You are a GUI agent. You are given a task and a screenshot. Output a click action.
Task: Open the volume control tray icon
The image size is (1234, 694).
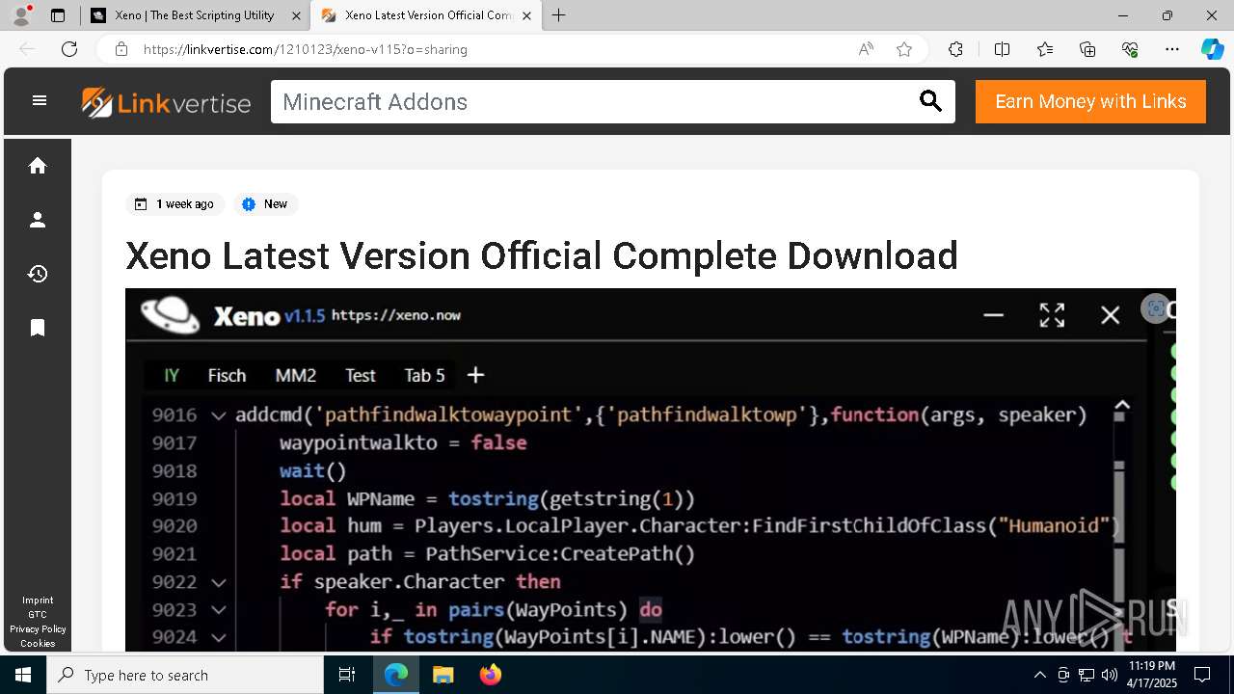1109,675
